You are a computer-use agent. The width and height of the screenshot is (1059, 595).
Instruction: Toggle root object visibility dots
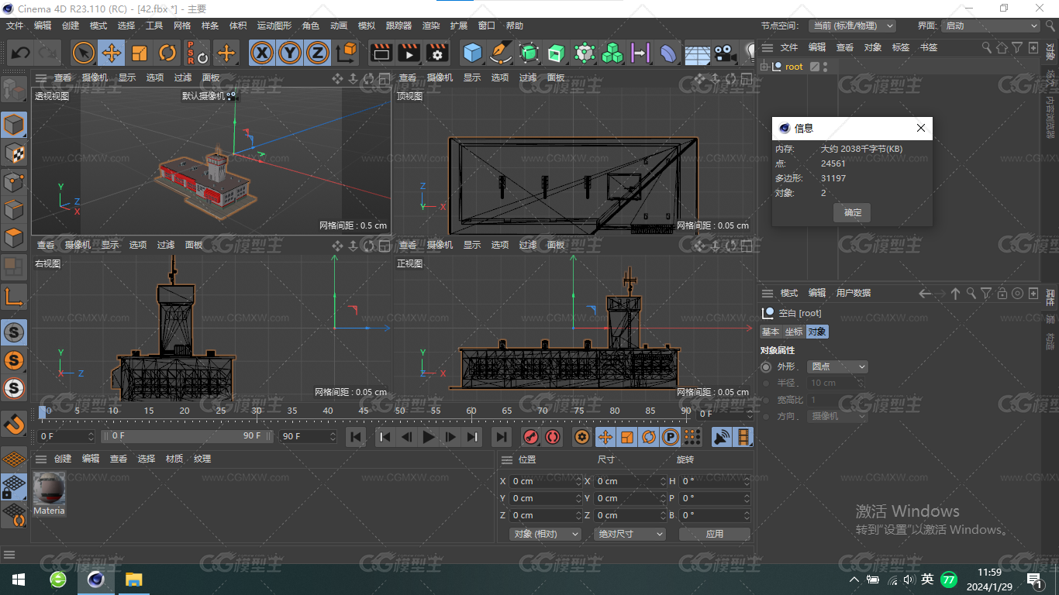pos(826,67)
